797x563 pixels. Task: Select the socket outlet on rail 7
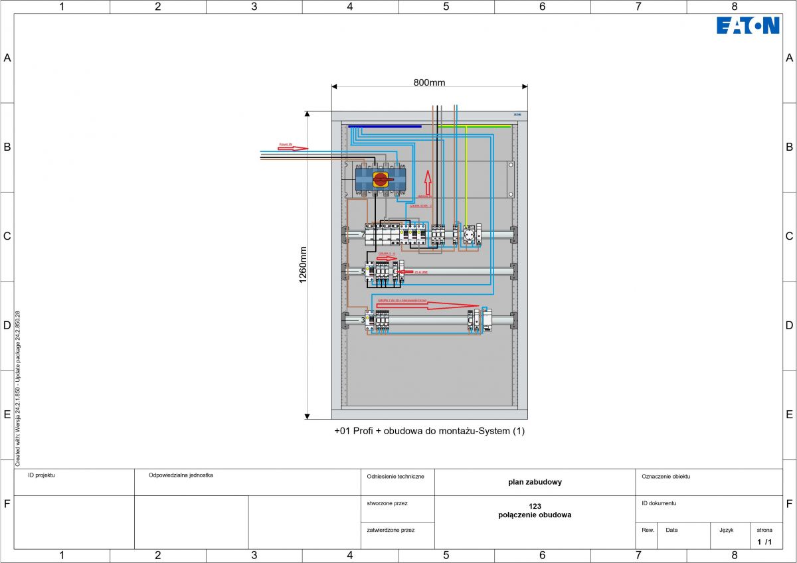click(x=469, y=236)
